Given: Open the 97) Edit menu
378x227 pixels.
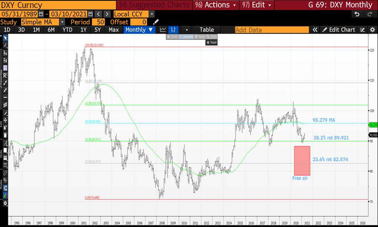Looking at the screenshot, I should [256, 5].
